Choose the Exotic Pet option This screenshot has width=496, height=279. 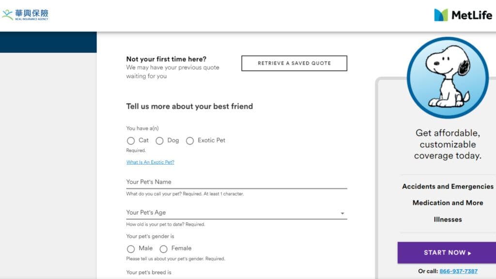coord(190,140)
